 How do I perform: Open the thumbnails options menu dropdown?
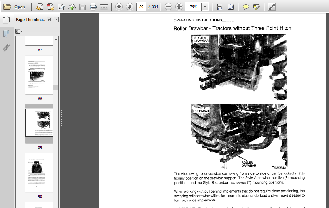click(19, 31)
